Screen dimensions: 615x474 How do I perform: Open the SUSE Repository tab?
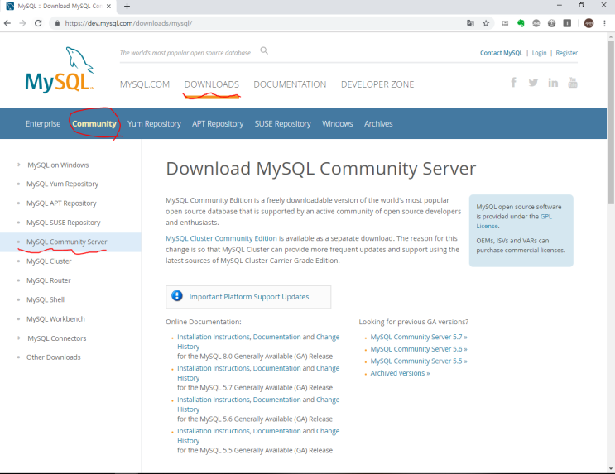(x=283, y=123)
